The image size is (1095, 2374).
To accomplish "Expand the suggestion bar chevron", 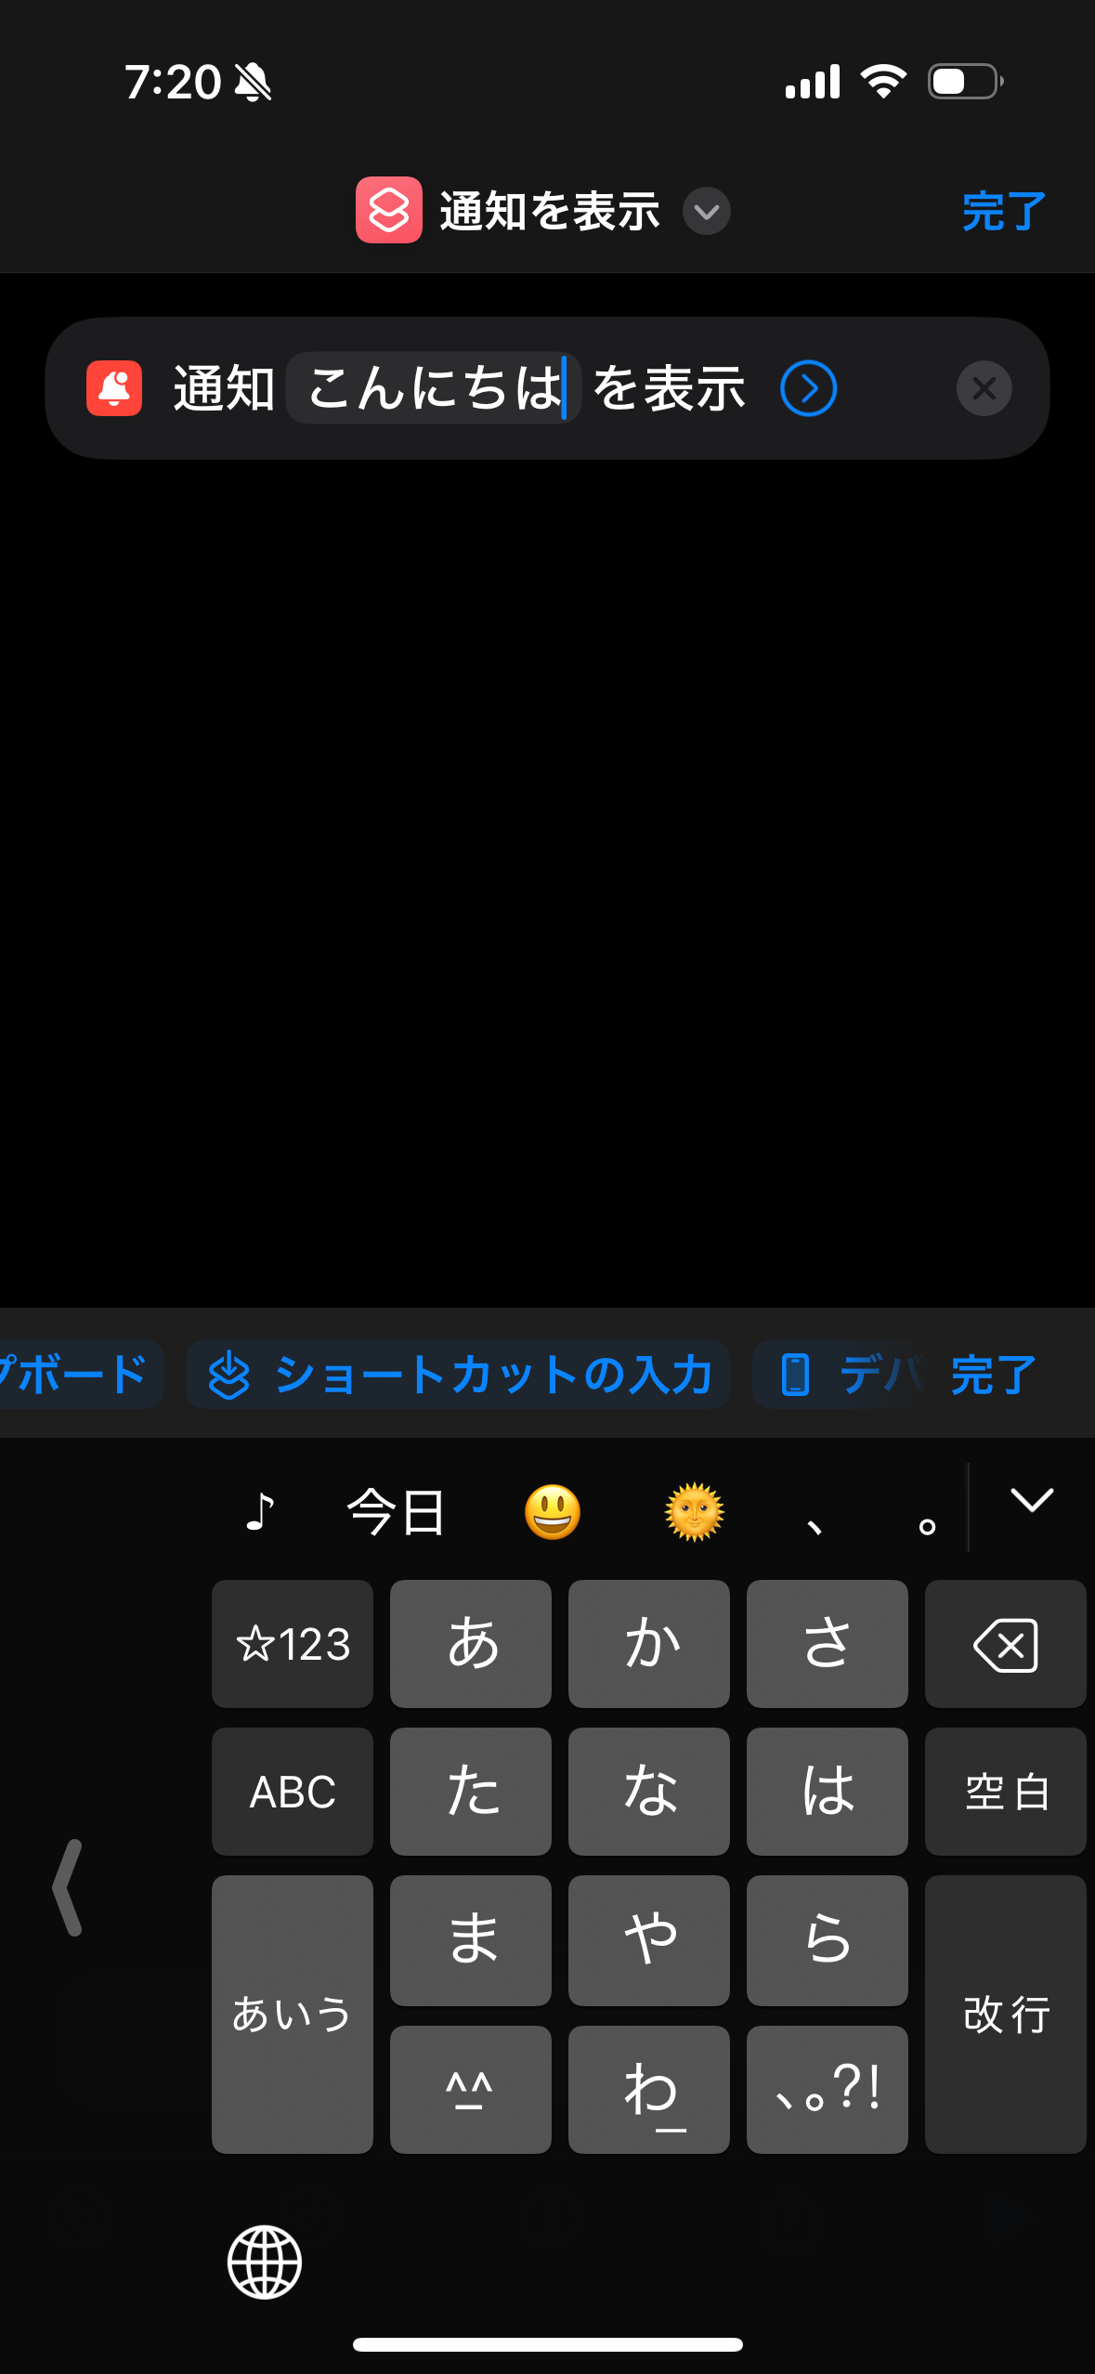I will click(x=1031, y=1500).
